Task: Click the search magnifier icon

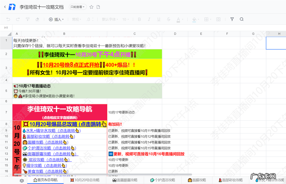Action: point(242,19)
